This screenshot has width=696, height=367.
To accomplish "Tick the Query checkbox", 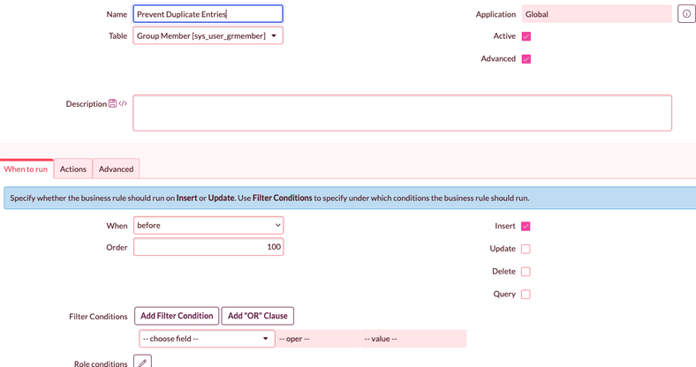I will coord(526,295).
